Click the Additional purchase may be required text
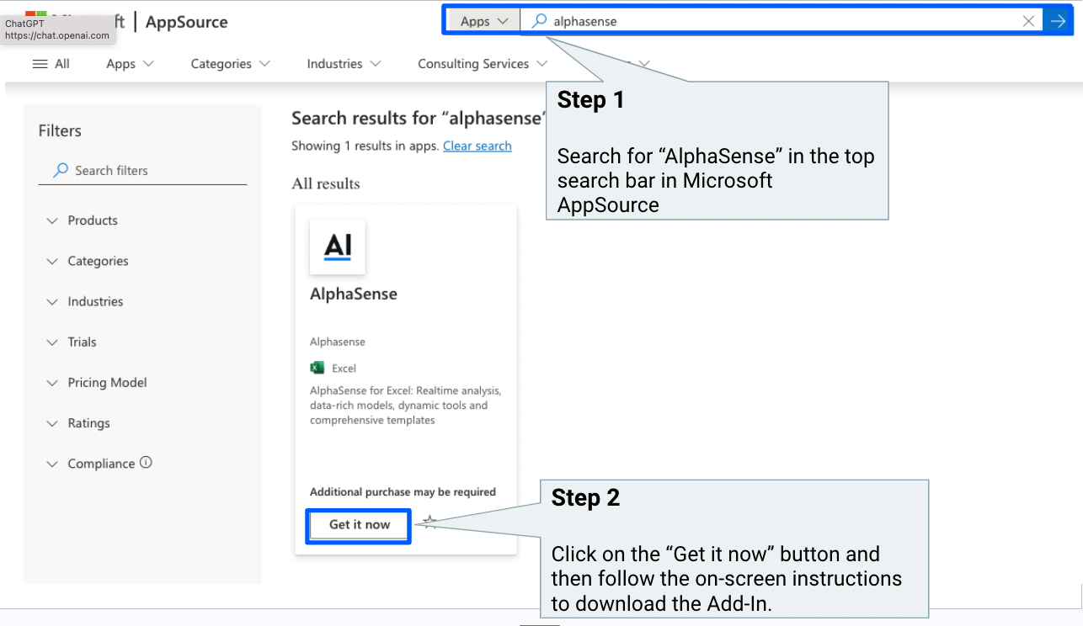This screenshot has height=626, width=1083. (403, 492)
